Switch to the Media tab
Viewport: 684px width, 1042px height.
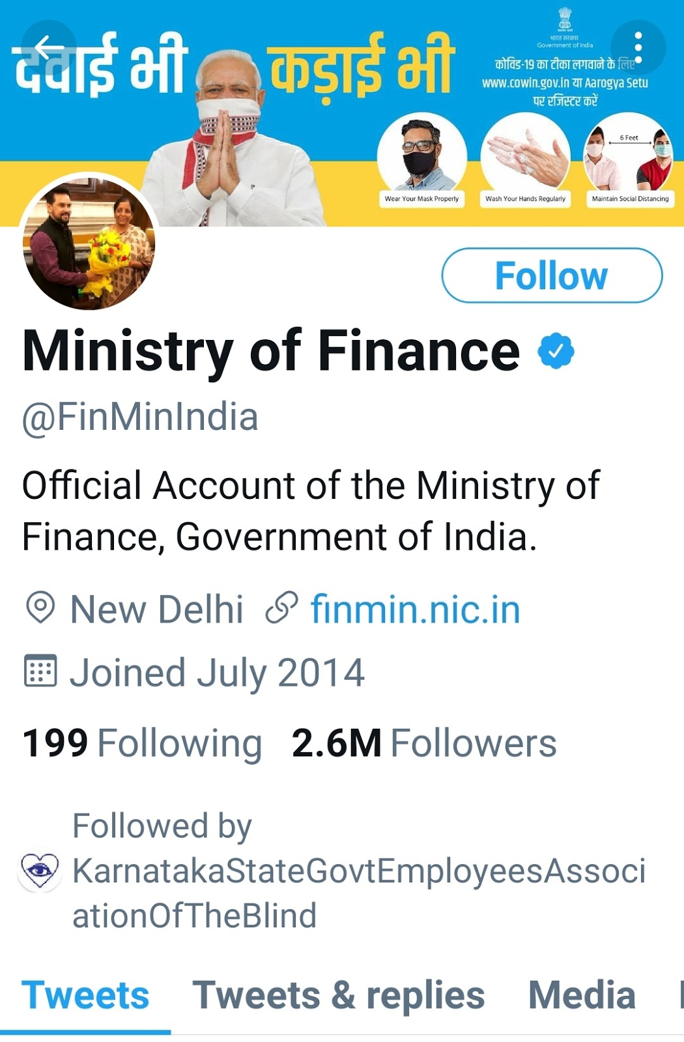tap(582, 995)
